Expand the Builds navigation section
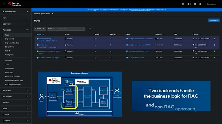 tap(15, 109)
